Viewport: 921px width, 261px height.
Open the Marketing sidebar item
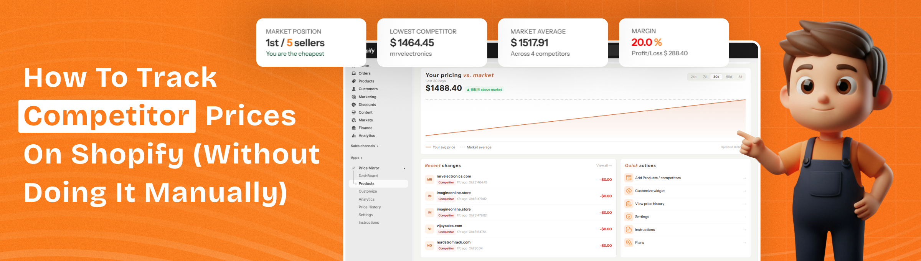pos(367,97)
